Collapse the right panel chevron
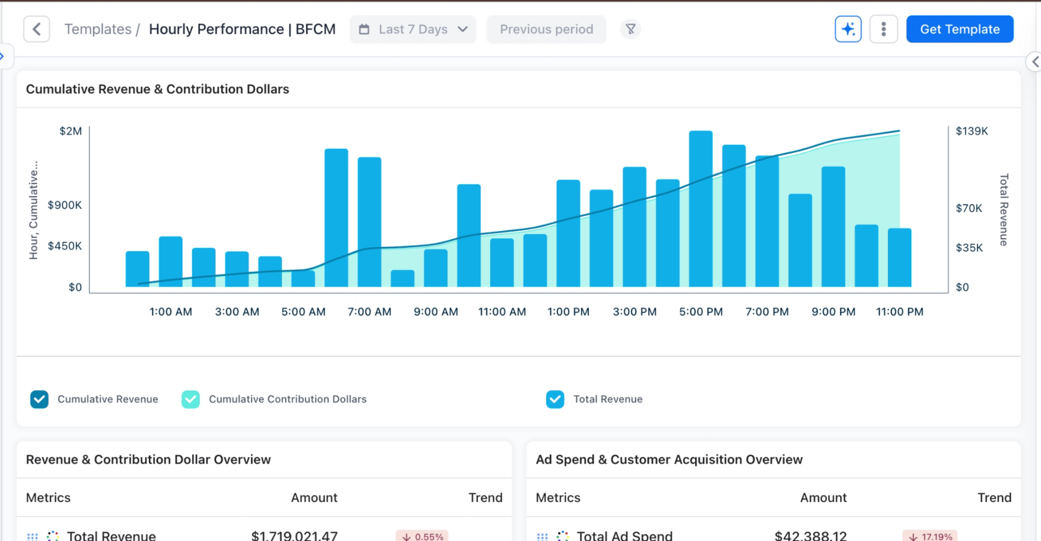 (1034, 62)
